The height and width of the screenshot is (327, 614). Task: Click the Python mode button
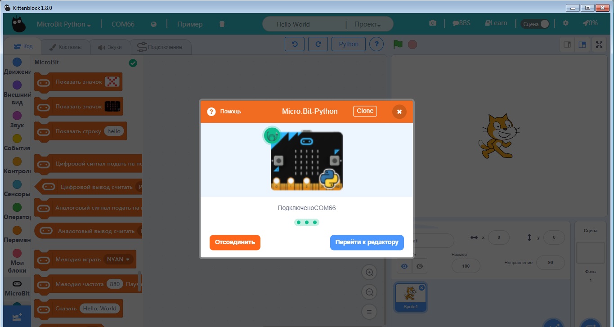(349, 44)
